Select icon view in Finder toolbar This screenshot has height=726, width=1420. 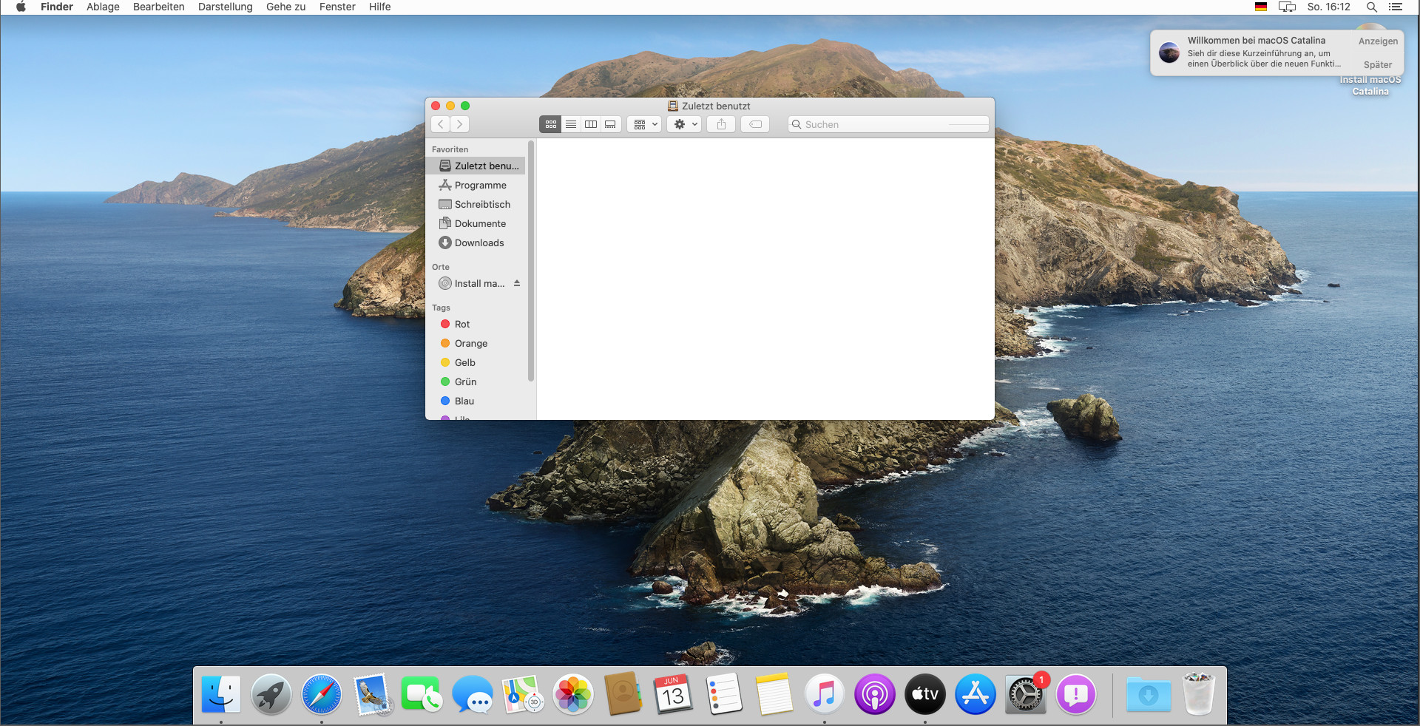550,124
